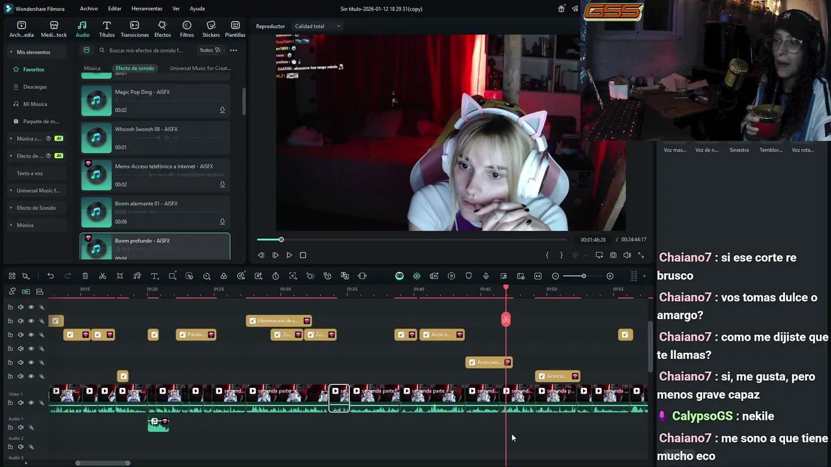Open the Herramientas menu
Viewport: 831px width, 467px height.
[x=147, y=8]
